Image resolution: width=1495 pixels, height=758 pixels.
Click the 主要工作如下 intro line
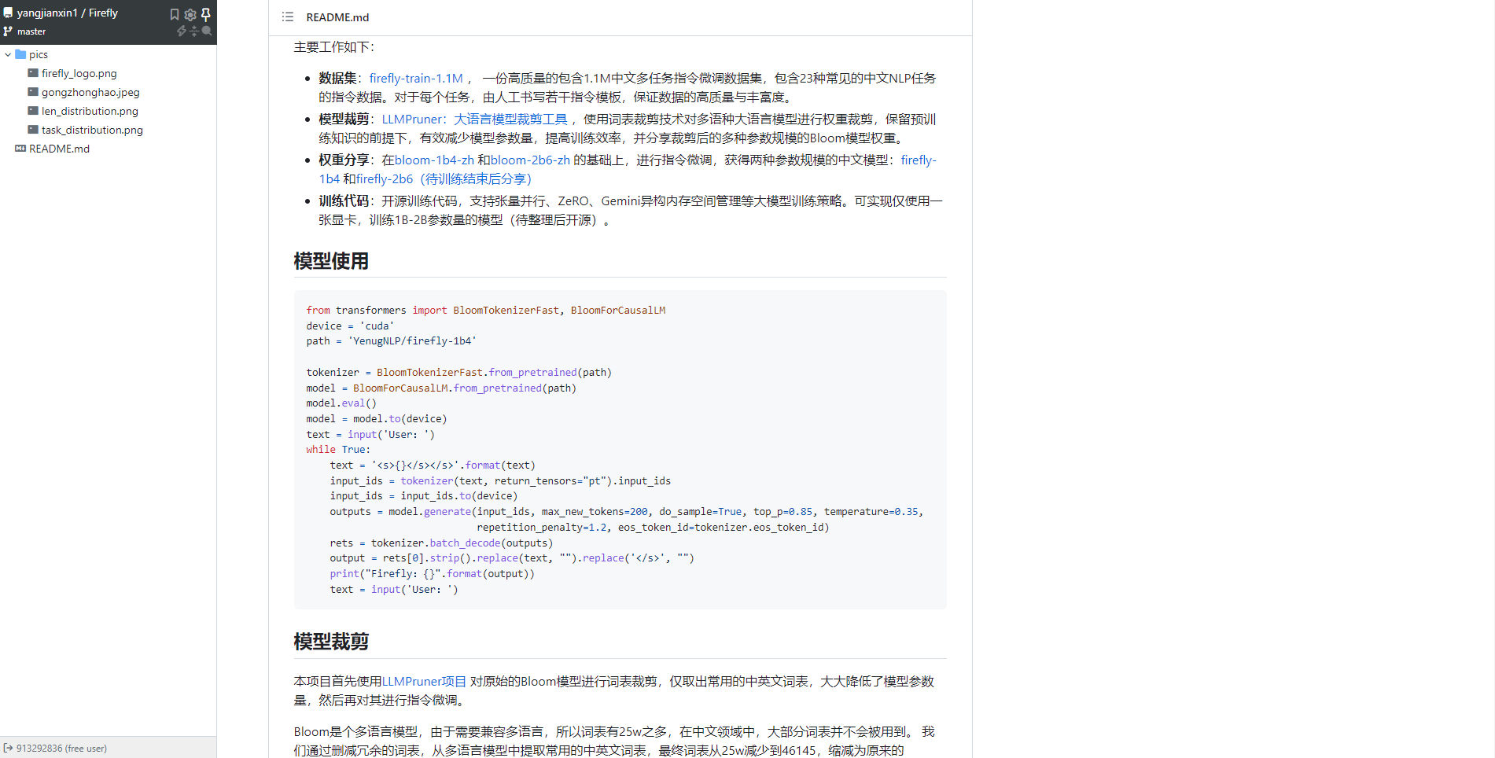pos(334,47)
